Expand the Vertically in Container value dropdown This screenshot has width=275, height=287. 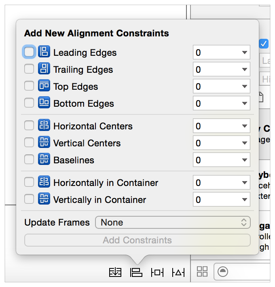pos(244,200)
